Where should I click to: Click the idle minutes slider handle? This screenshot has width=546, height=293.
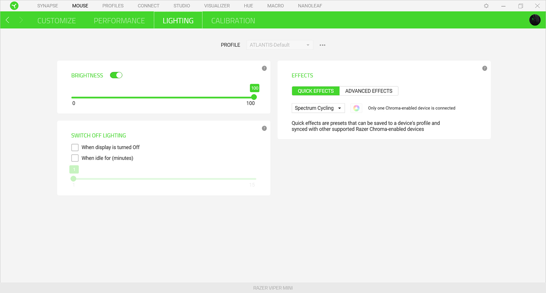73,179
